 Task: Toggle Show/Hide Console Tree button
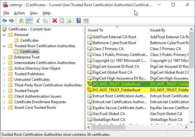[29, 21]
